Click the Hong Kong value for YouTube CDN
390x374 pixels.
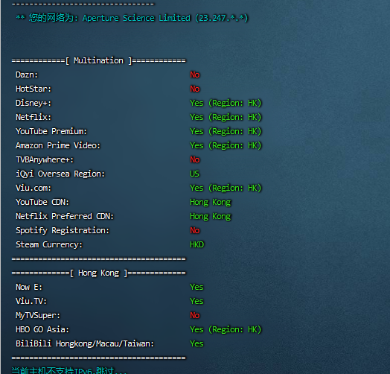(211, 203)
